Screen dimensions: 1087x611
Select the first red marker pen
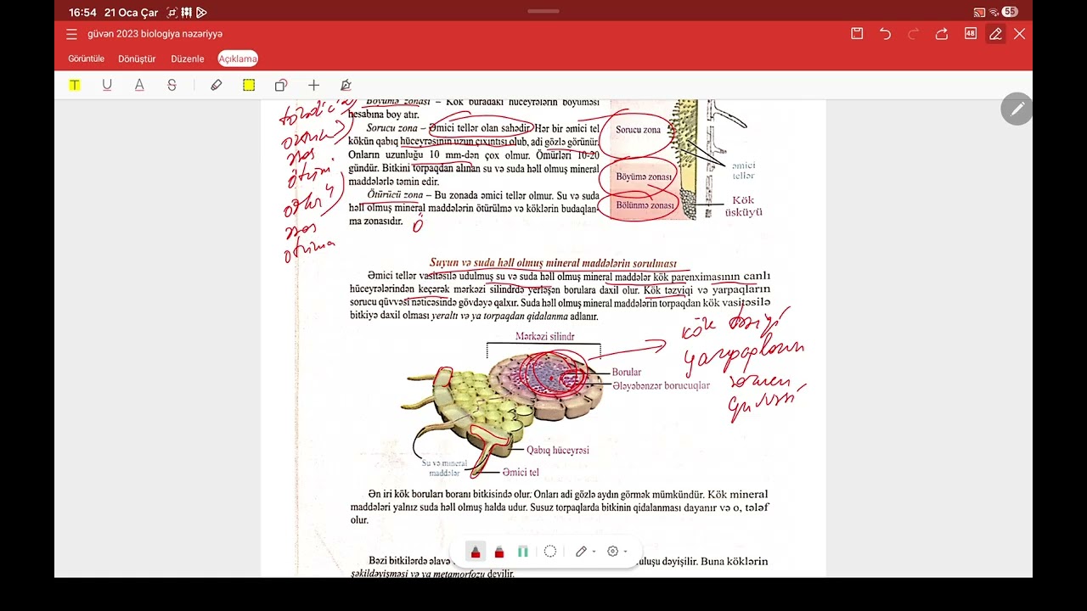[x=476, y=552]
